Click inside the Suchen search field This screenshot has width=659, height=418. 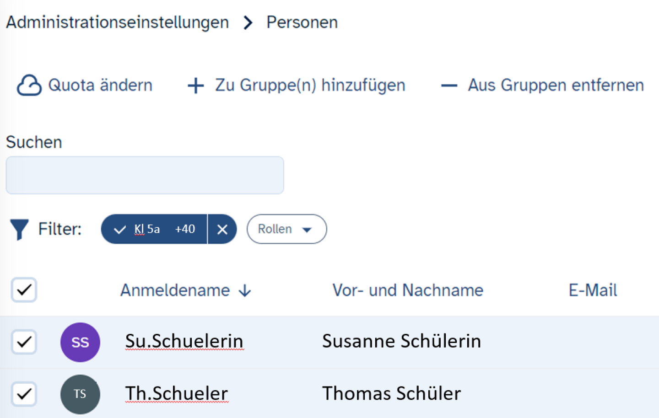pos(145,175)
